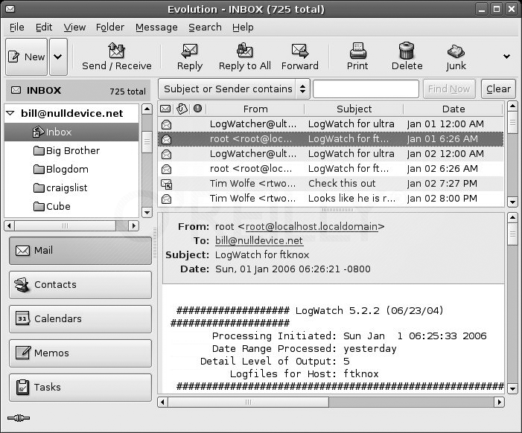Click the Find Now button
522x433 pixels.
[449, 89]
